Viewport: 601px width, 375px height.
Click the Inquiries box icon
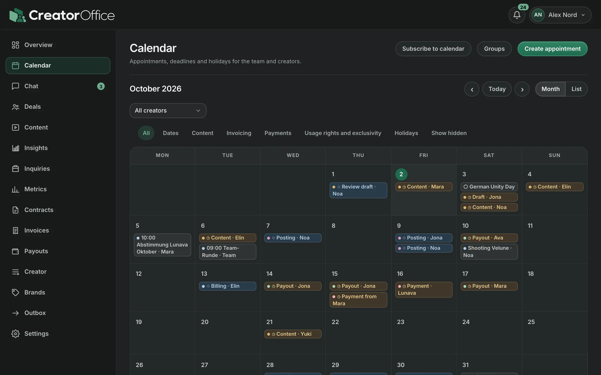coord(15,169)
